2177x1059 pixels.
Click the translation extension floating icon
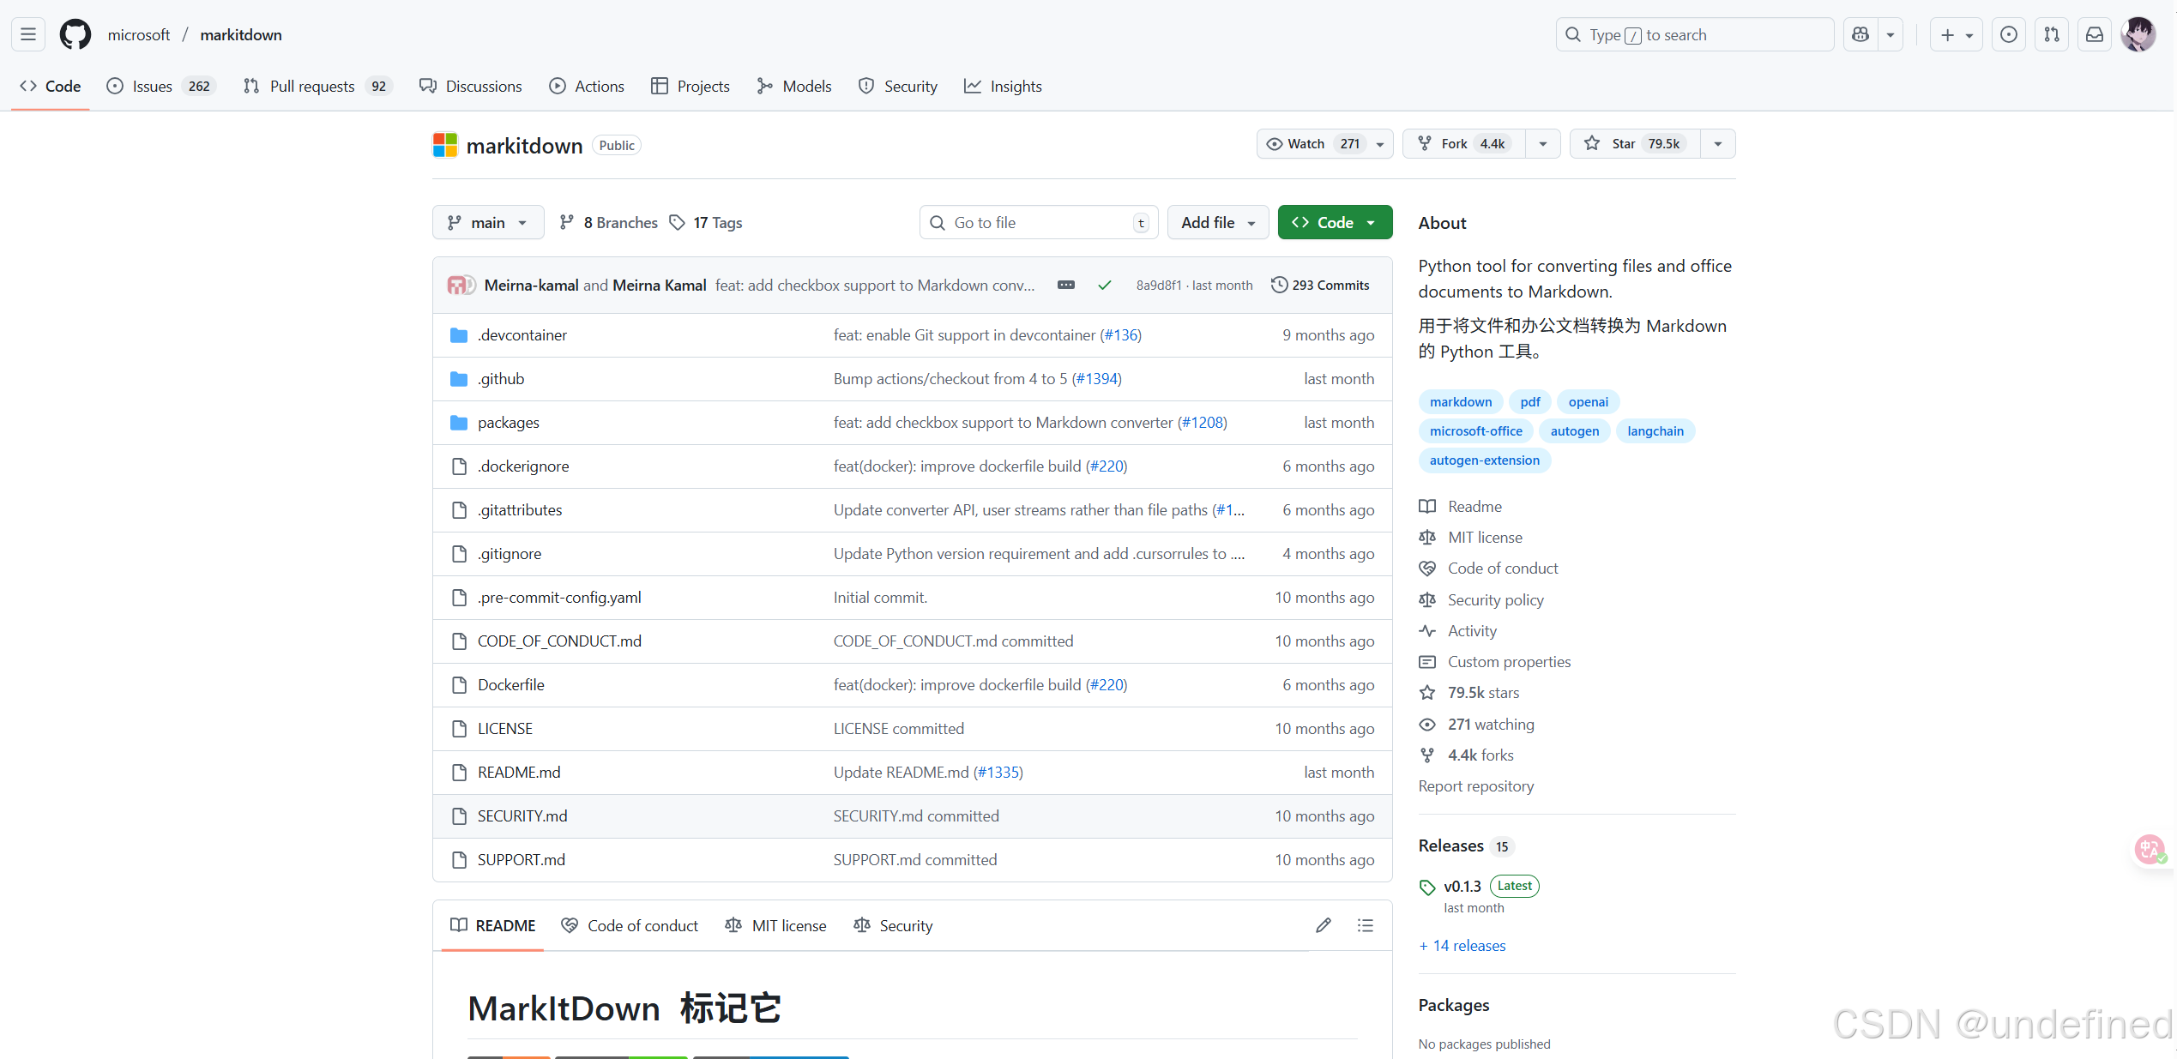click(x=2150, y=849)
